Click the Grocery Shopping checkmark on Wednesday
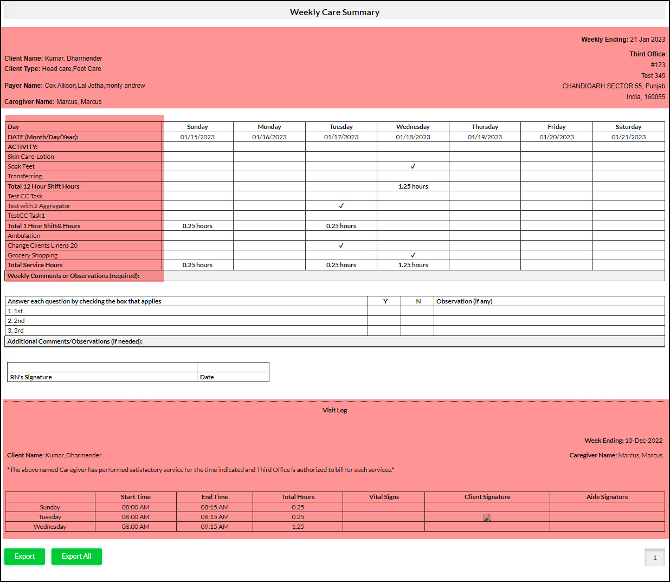Image resolution: width=670 pixels, height=582 pixels. pyautogui.click(x=413, y=255)
